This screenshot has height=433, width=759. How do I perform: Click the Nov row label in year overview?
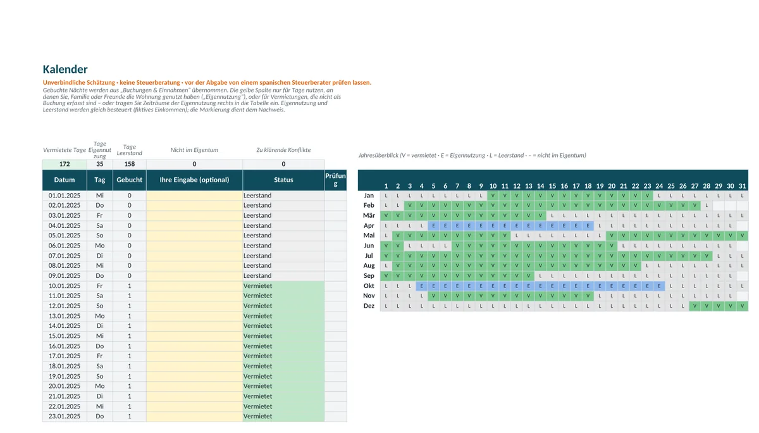[369, 296]
